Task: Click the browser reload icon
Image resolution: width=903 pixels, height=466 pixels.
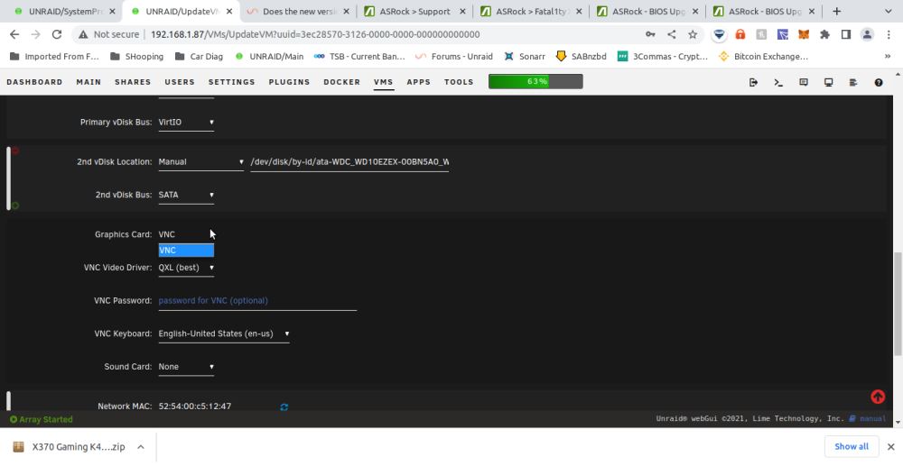Action: pos(56,34)
